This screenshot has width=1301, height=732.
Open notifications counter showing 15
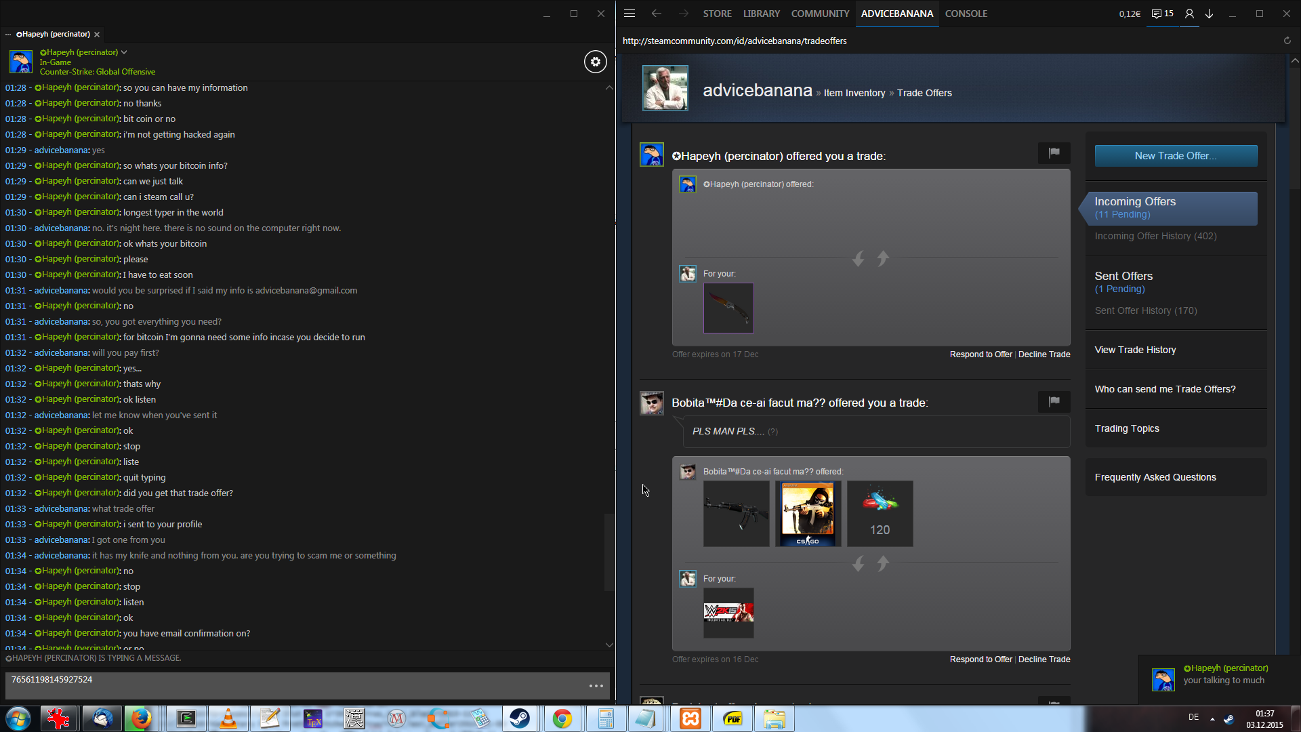tap(1163, 14)
